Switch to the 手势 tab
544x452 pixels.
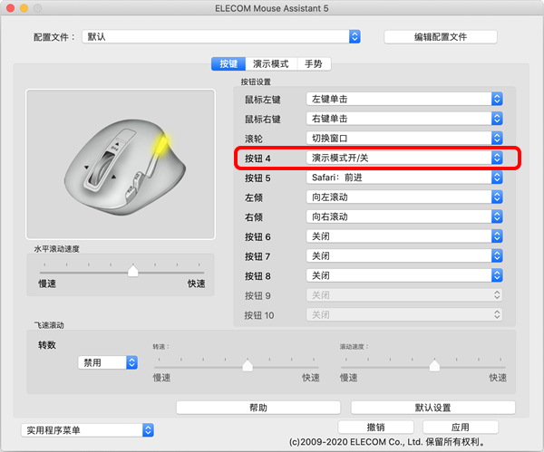[314, 63]
